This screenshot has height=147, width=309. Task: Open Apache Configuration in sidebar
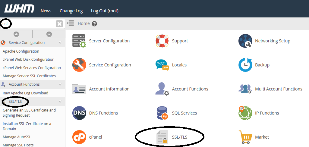coord(21,51)
